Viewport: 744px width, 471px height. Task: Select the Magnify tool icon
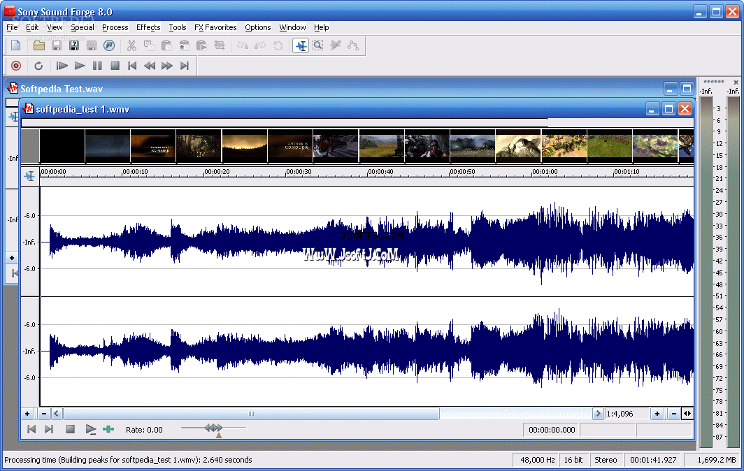click(x=318, y=45)
